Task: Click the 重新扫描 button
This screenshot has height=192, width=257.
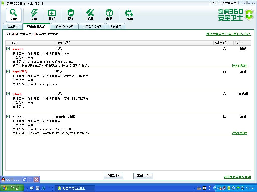Action: tap(143, 176)
